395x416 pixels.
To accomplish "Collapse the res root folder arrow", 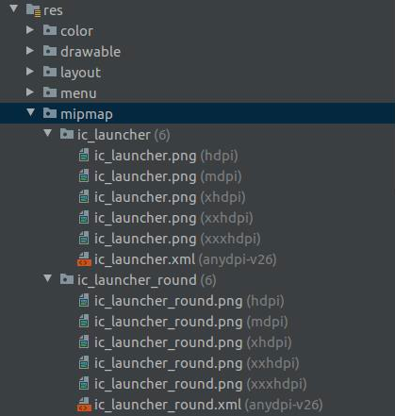I will pos(14,8).
